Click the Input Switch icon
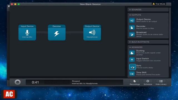Viewport: 178px width, 100px height. point(132,60)
